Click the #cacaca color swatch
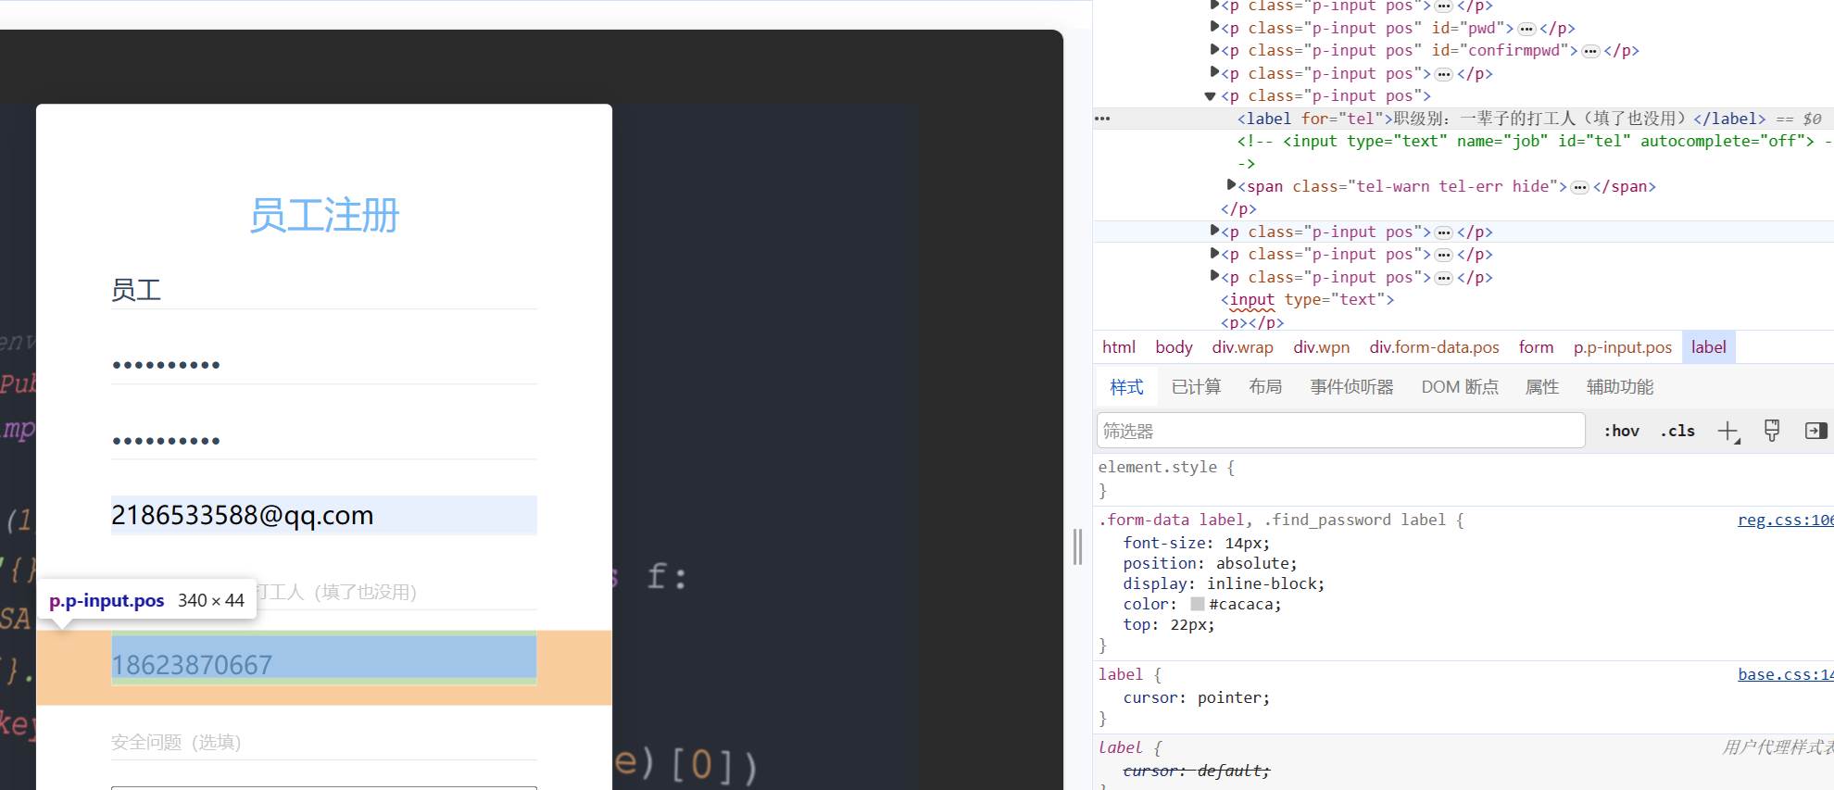Screen dimensions: 1834x790 click(1197, 604)
